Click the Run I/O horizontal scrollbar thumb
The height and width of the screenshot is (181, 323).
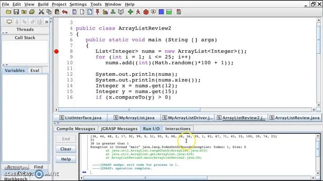145,177
